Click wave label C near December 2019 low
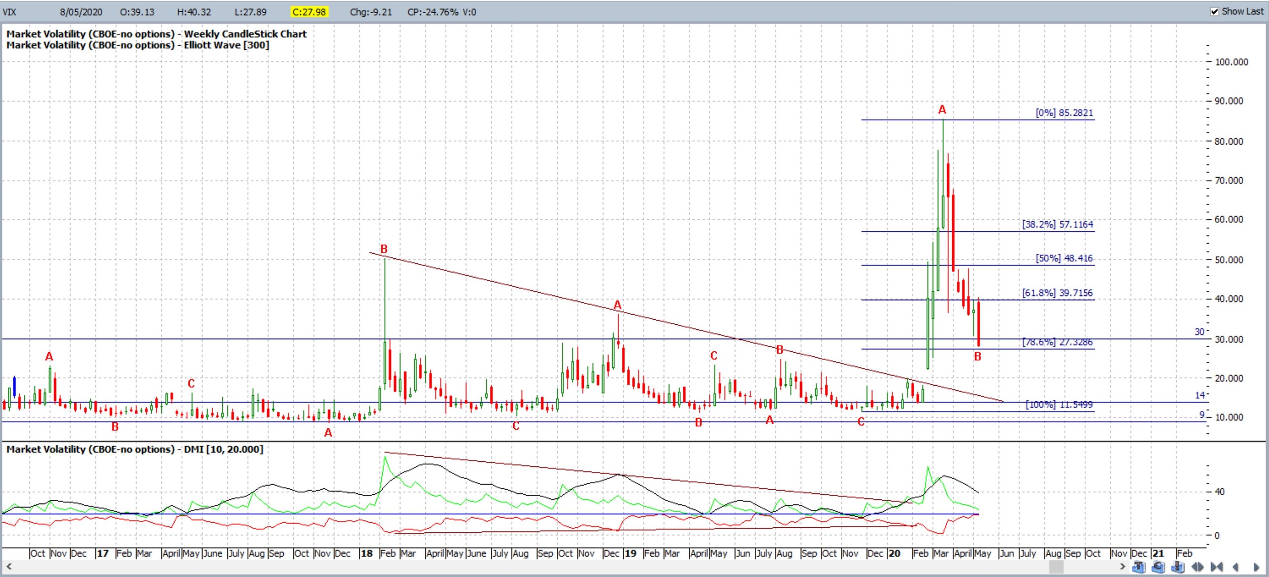This screenshot has width=1269, height=577. pos(861,422)
